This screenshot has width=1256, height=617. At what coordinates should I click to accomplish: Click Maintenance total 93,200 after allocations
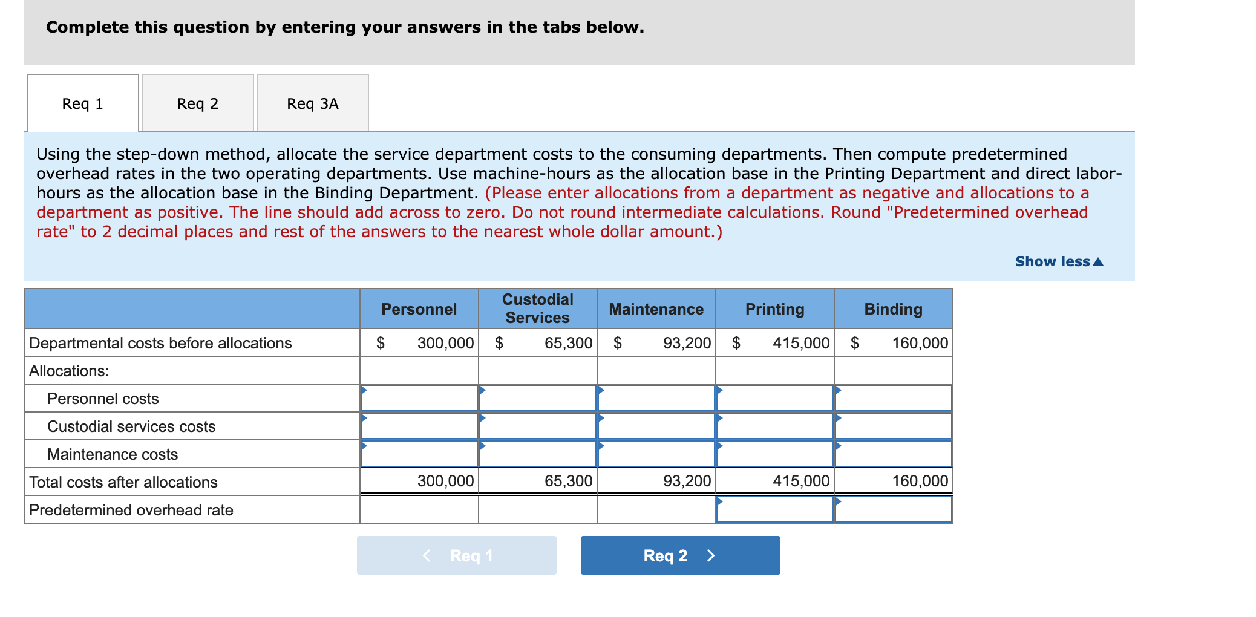pyautogui.click(x=687, y=481)
